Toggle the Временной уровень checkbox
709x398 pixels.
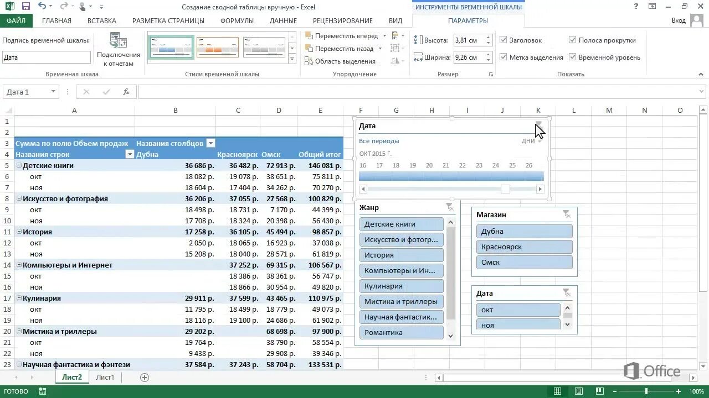[x=573, y=57]
